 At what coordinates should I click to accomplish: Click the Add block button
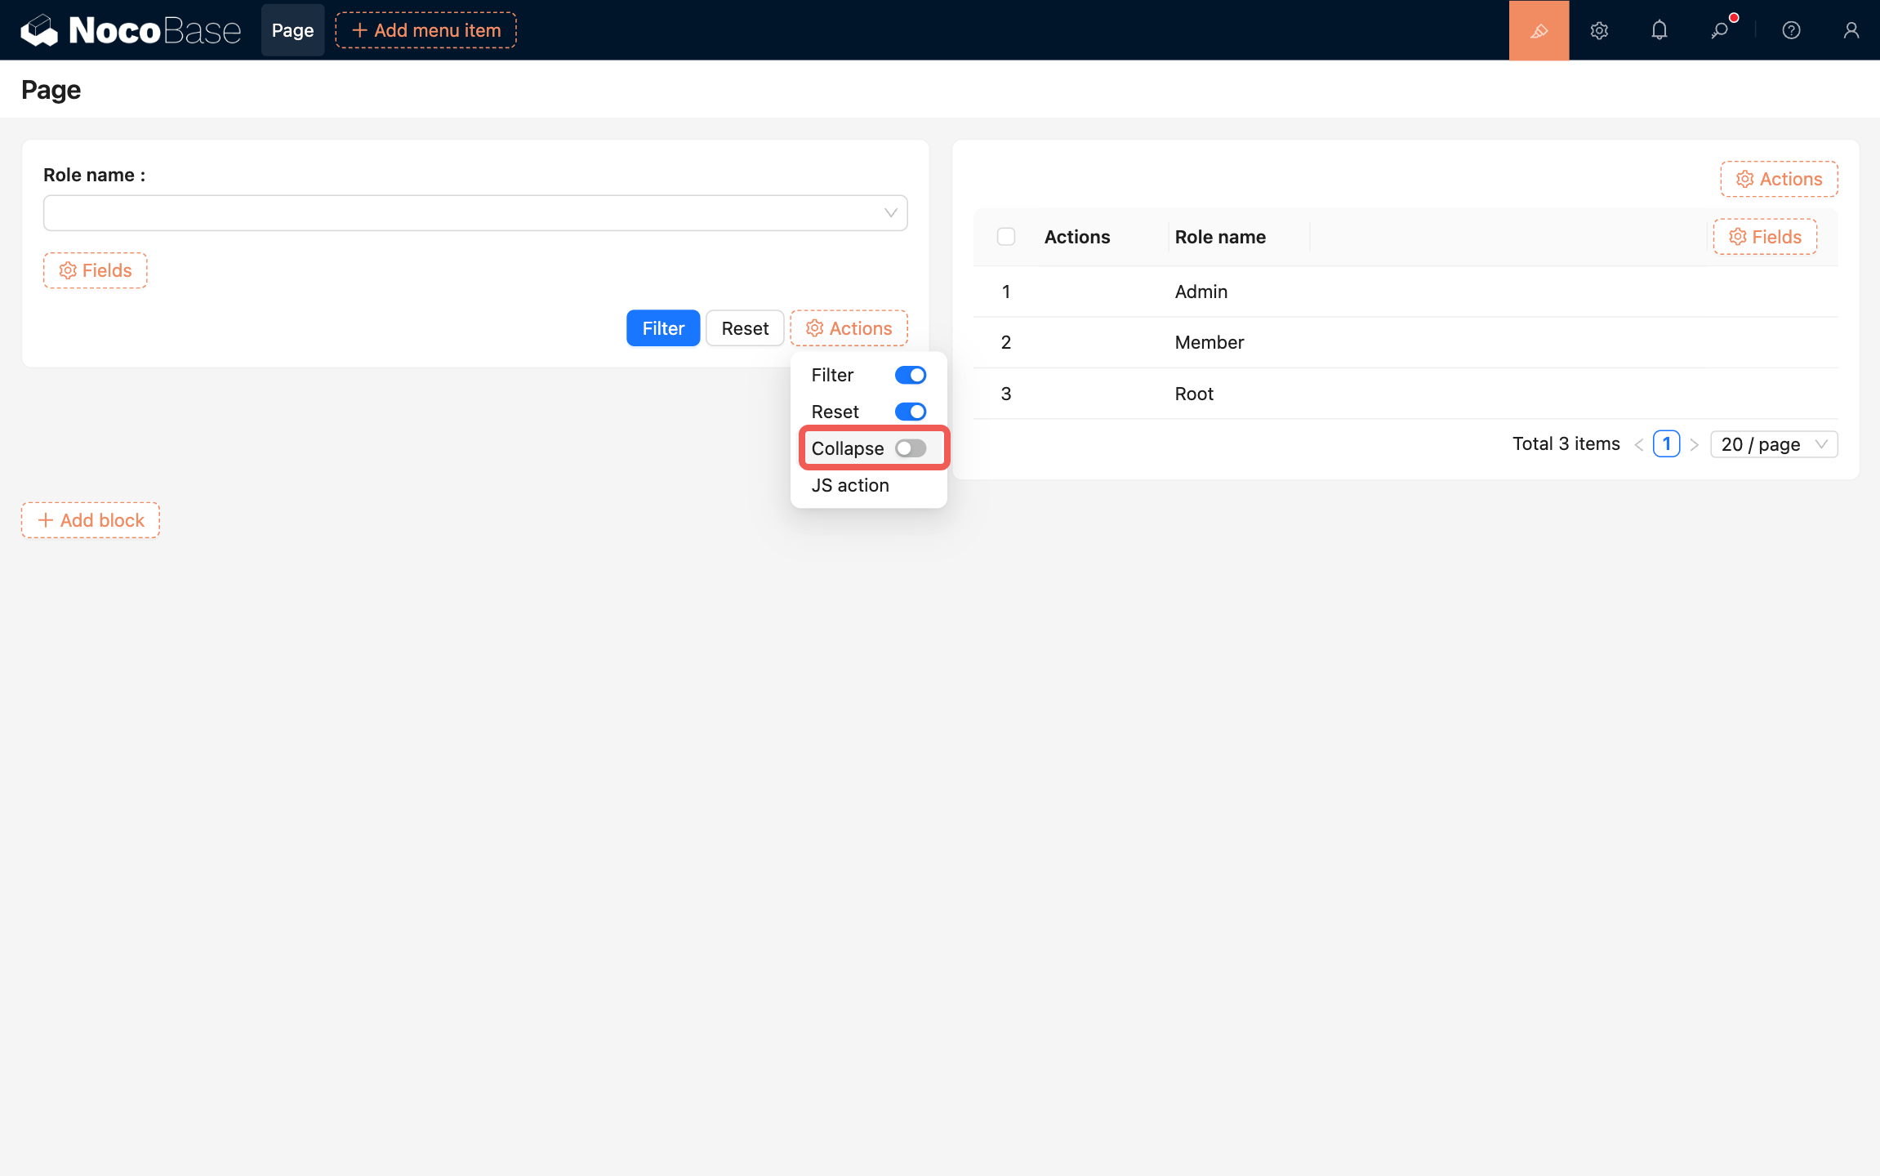click(91, 520)
